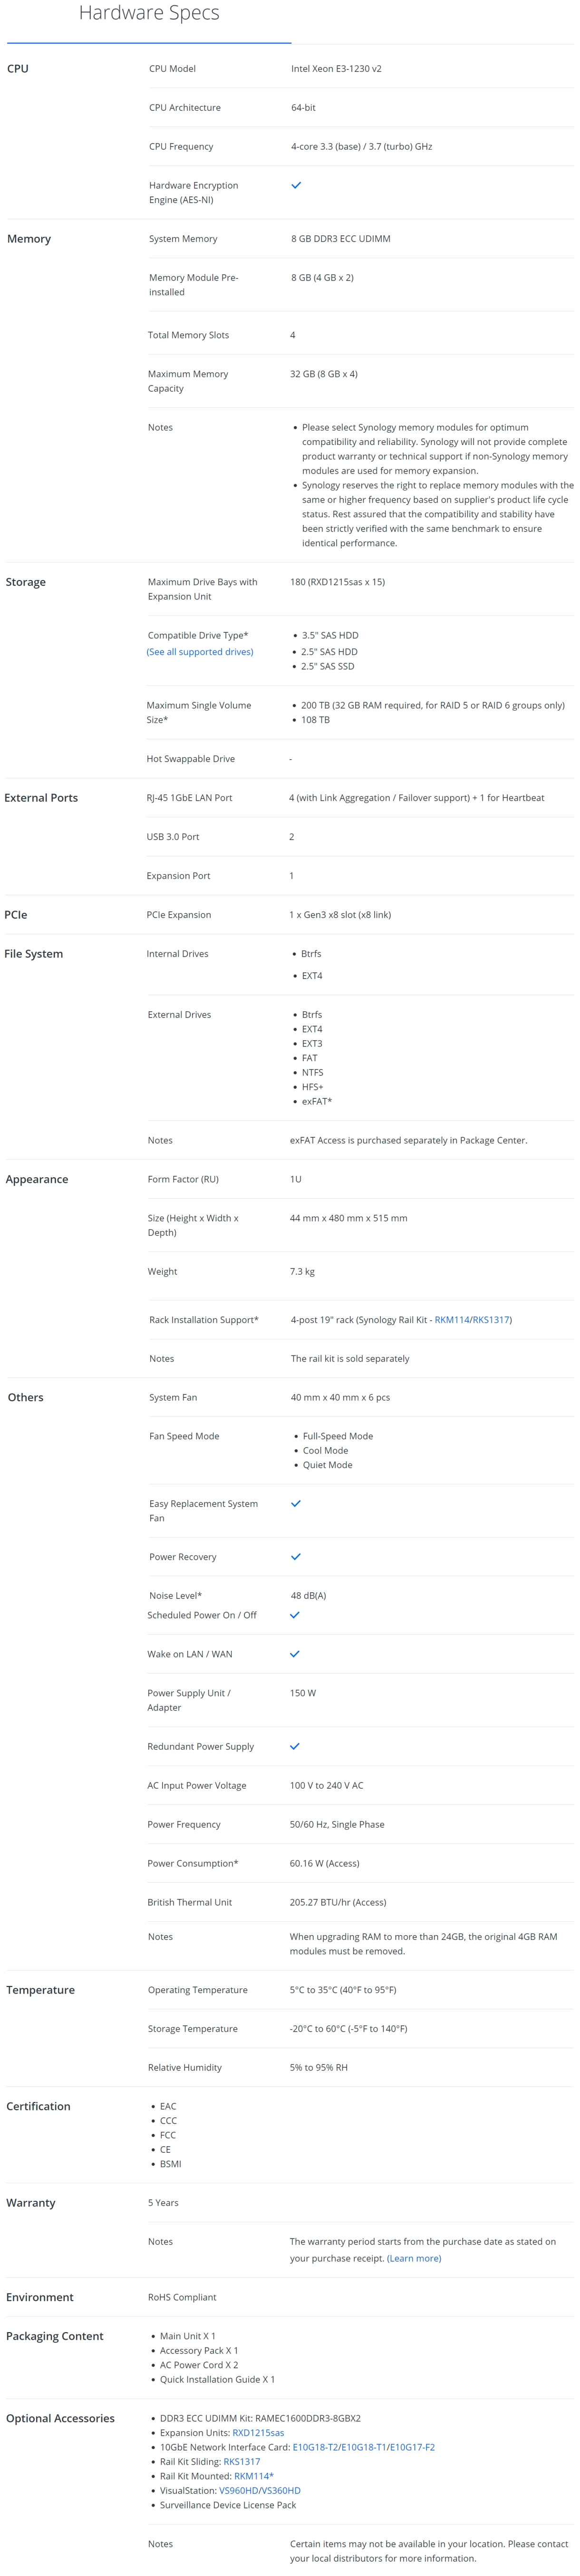The width and height of the screenshot is (580, 2576).
Task: Click the Easy Replacement System Fan checkmark
Action: coord(296,1503)
